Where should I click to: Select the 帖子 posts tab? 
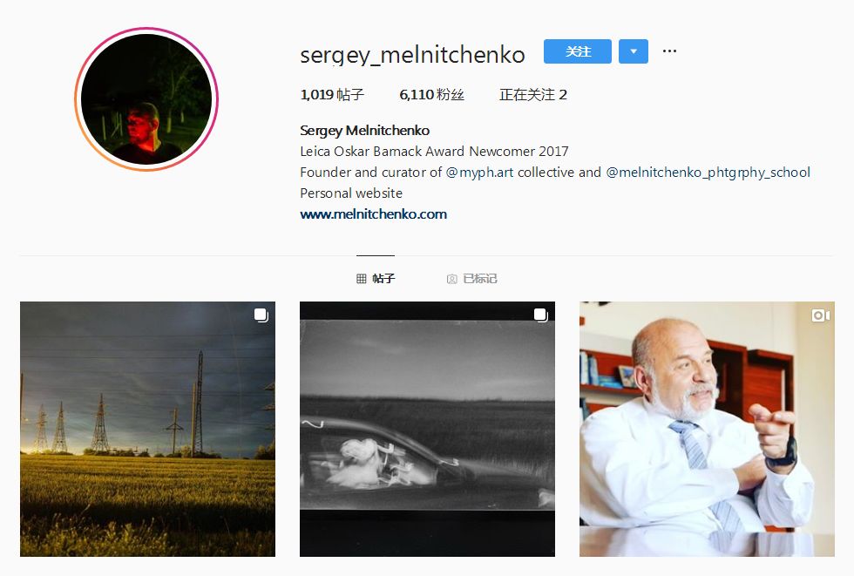[x=376, y=278]
